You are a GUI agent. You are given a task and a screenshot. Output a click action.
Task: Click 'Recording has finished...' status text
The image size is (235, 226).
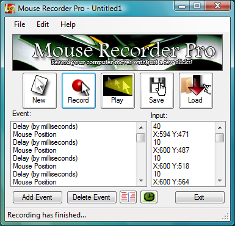(x=46, y=215)
